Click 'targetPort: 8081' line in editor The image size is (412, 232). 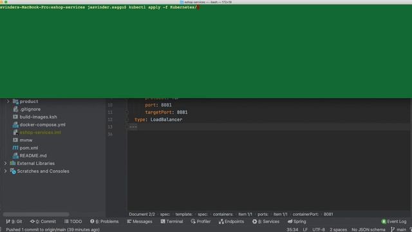(x=166, y=112)
